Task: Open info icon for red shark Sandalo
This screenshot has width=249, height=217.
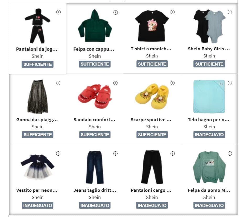Action: point(115,83)
